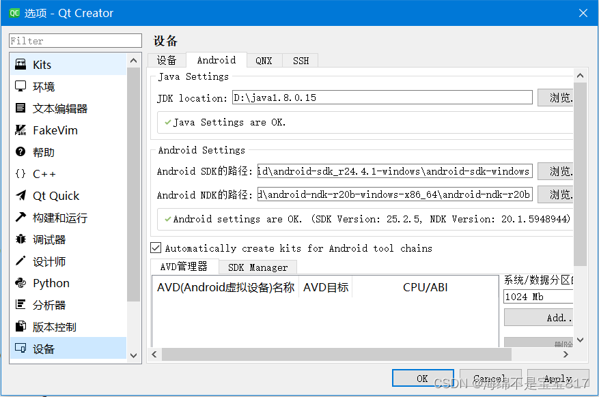Switch to the 设备 tab
The width and height of the screenshot is (599, 397).
coord(167,60)
